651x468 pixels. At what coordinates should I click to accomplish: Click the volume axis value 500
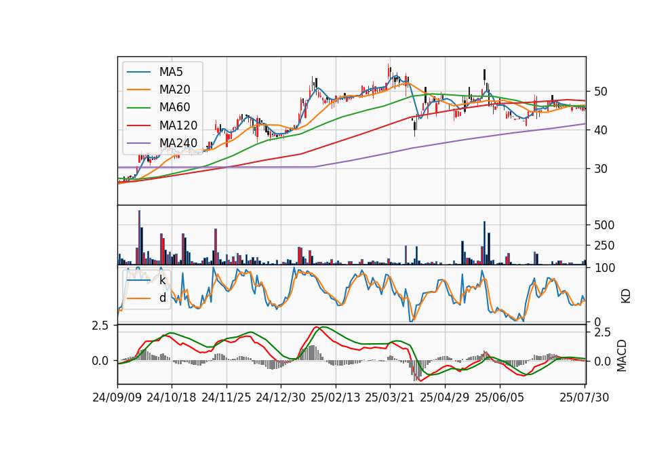click(604, 225)
